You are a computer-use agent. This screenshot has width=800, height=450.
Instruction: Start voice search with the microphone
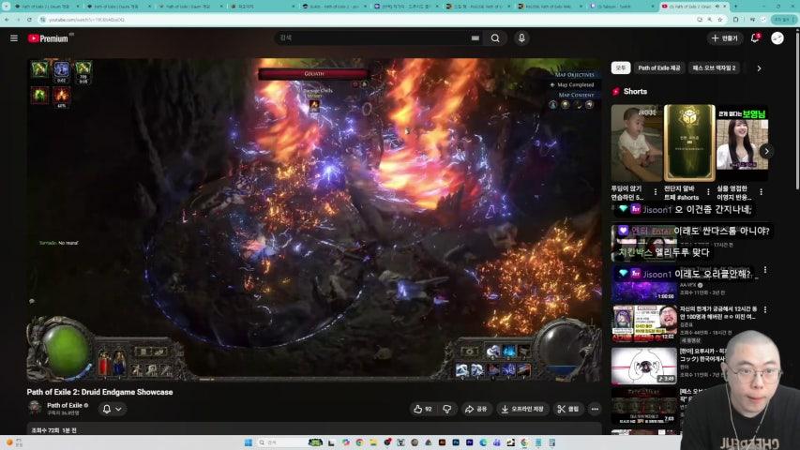click(521, 37)
